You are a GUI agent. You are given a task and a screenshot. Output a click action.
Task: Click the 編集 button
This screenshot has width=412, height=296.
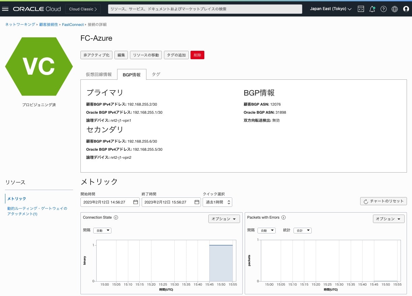pyautogui.click(x=121, y=55)
